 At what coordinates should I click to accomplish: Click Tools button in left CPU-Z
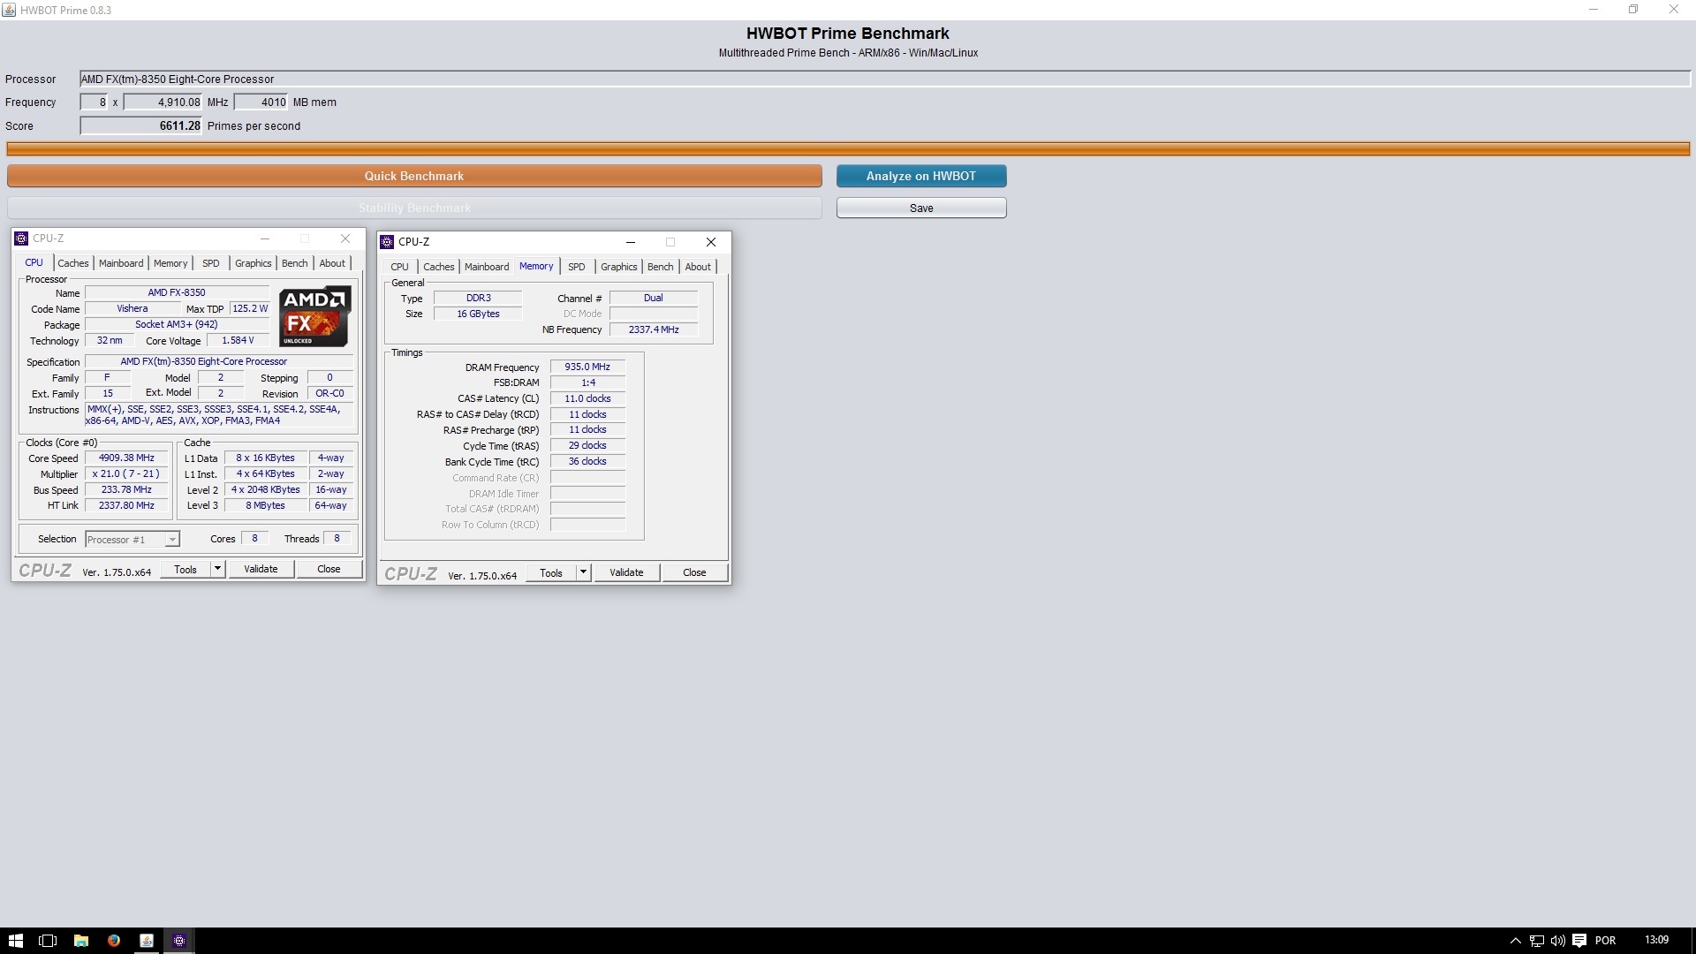tap(185, 569)
